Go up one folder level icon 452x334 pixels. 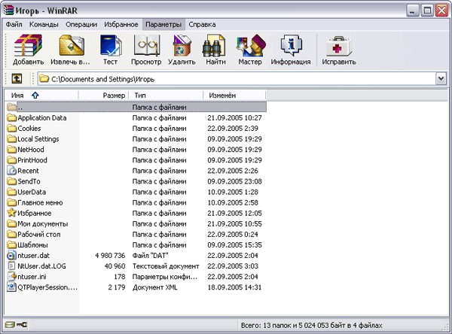coord(17,78)
